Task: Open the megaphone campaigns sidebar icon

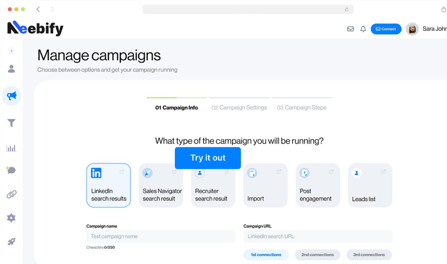Action: [x=11, y=96]
